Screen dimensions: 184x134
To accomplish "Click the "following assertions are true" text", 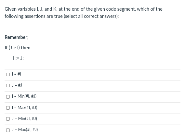I will tap(33, 16).
